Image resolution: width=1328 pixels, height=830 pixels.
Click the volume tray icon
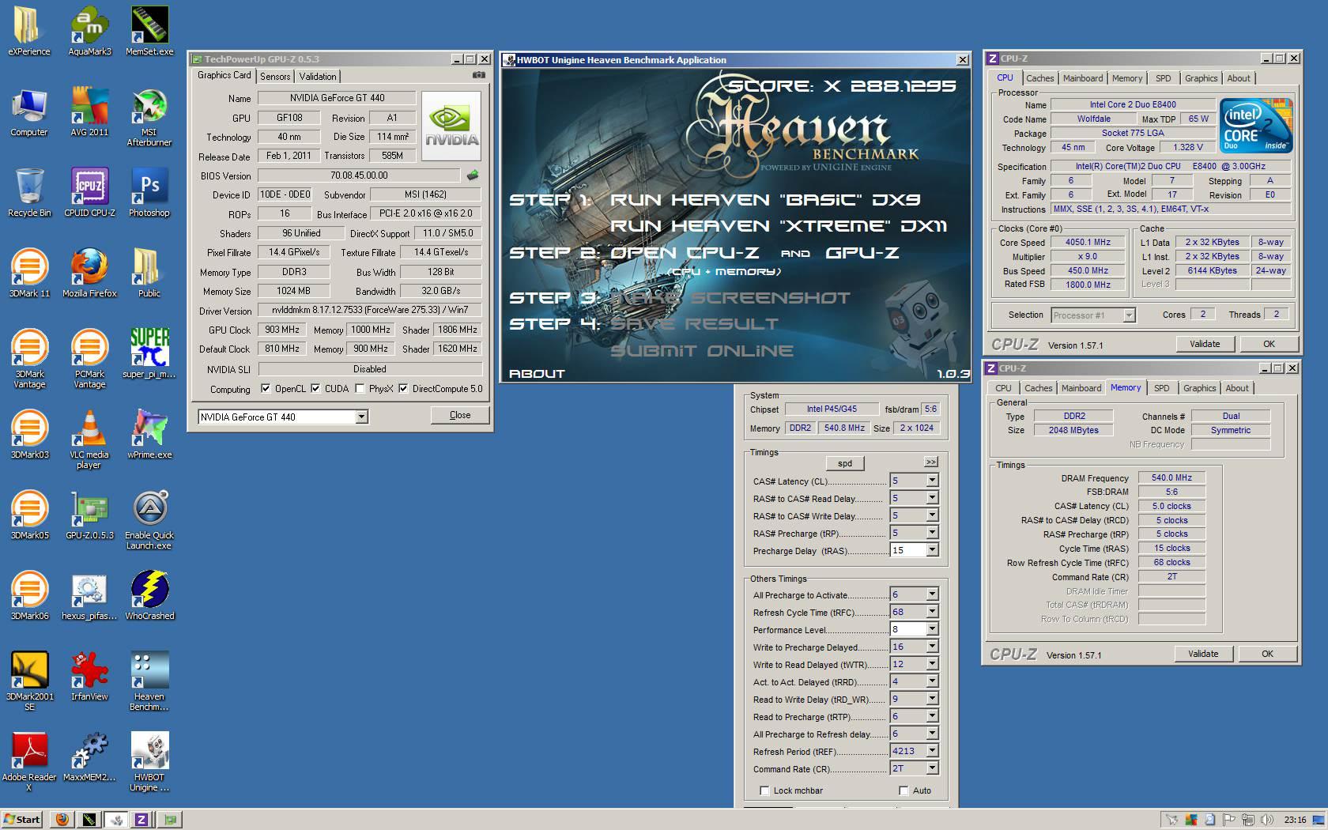pyautogui.click(x=1267, y=820)
